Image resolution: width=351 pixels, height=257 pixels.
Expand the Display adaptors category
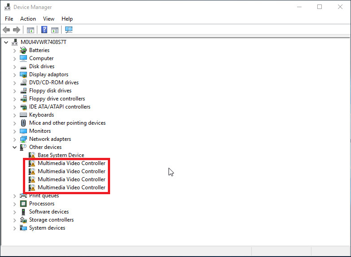tap(14, 74)
